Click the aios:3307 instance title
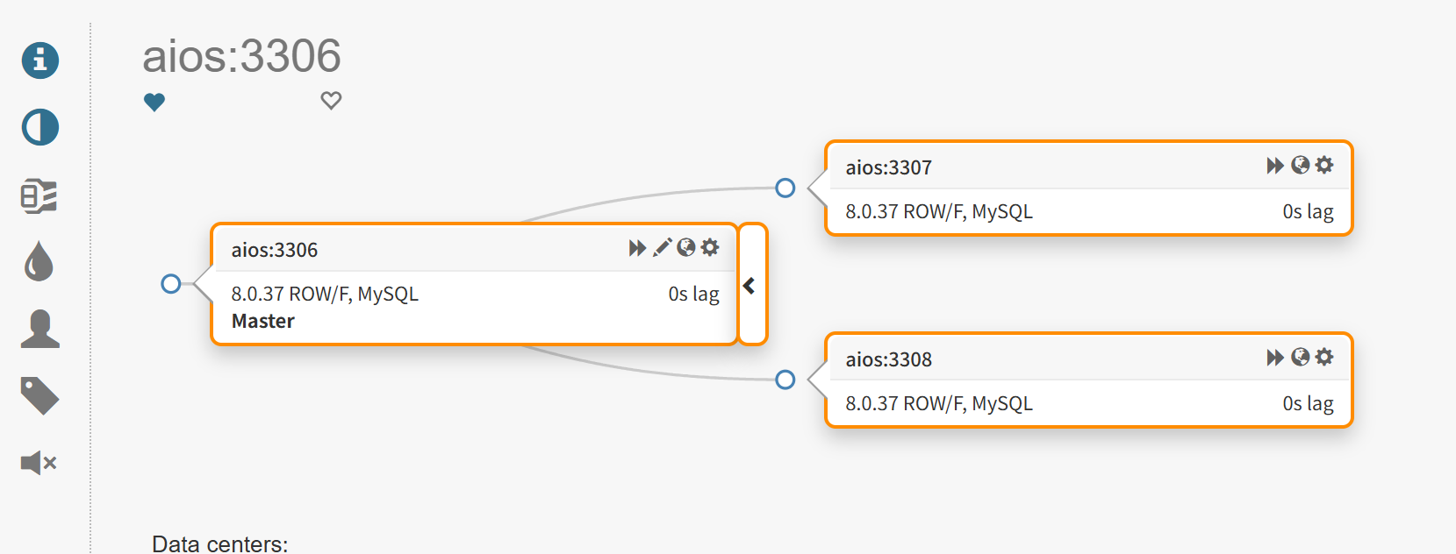The image size is (1456, 554). (x=889, y=167)
